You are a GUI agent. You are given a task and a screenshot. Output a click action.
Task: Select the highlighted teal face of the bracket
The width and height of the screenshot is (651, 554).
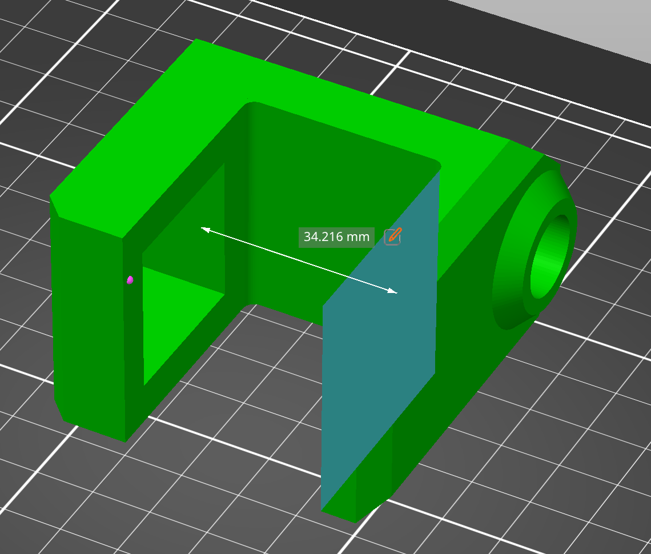coord(379,340)
